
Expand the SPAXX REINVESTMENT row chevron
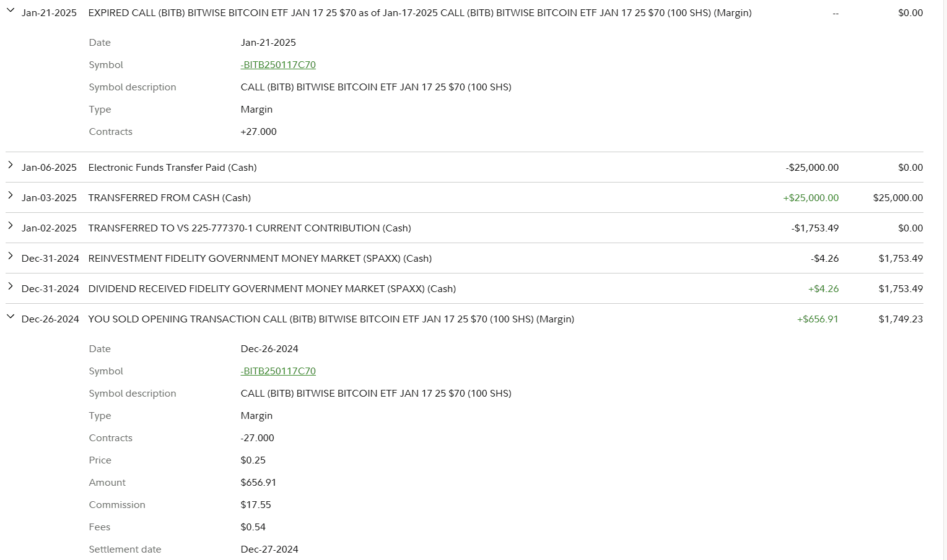pos(11,256)
